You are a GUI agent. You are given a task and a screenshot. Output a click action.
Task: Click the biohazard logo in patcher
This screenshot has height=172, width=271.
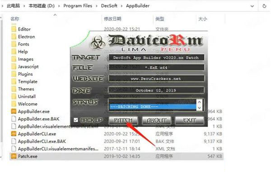click(98, 42)
